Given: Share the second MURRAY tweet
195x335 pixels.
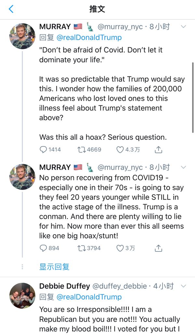Looking at the screenshot, I should tap(158, 248).
